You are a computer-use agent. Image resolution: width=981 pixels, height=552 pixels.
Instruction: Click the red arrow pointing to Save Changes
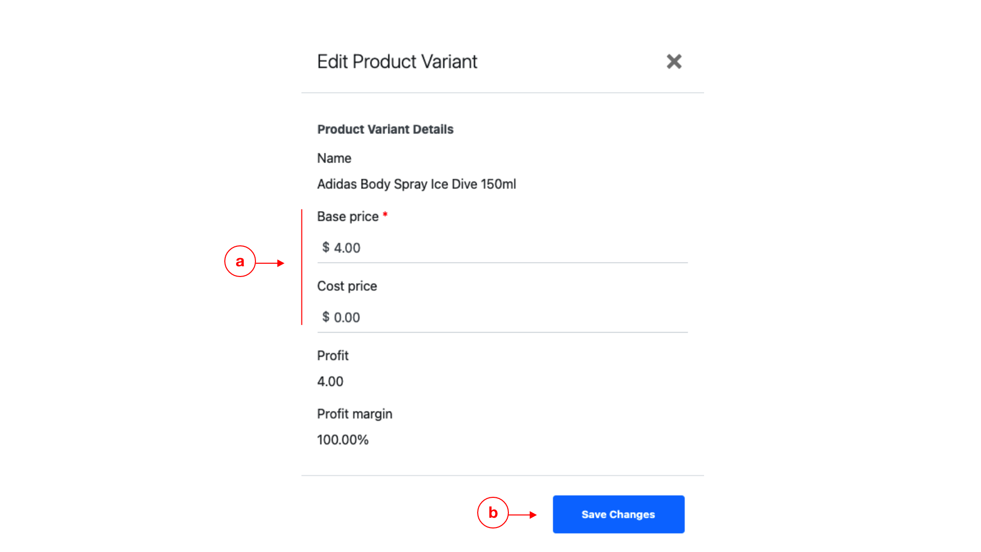tap(523, 515)
